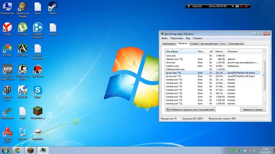Image resolution: width=275 pixels, height=154 pixels.
Task: Launch Steam from the desktop
Action: click(53, 9)
